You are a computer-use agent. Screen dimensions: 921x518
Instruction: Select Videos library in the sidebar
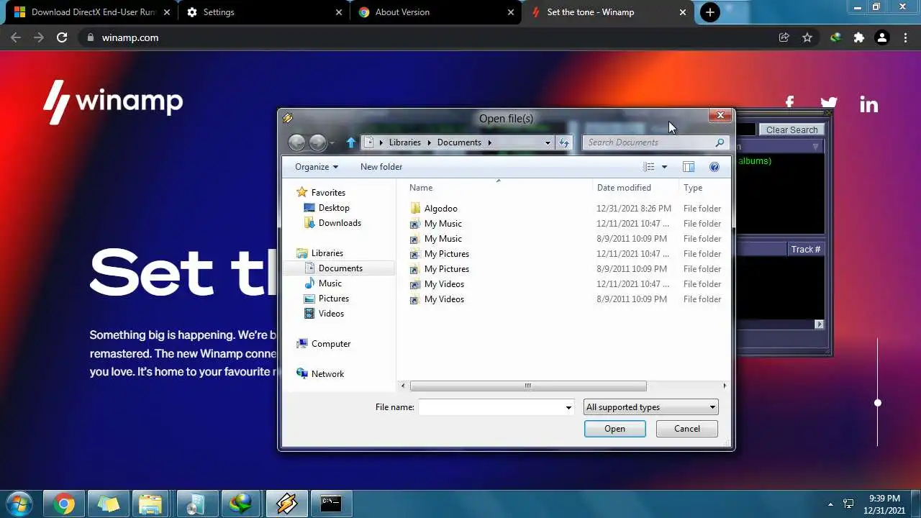(x=331, y=314)
